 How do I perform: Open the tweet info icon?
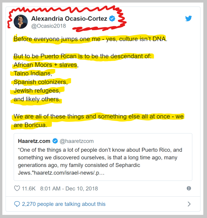pyautogui.click(x=189, y=188)
